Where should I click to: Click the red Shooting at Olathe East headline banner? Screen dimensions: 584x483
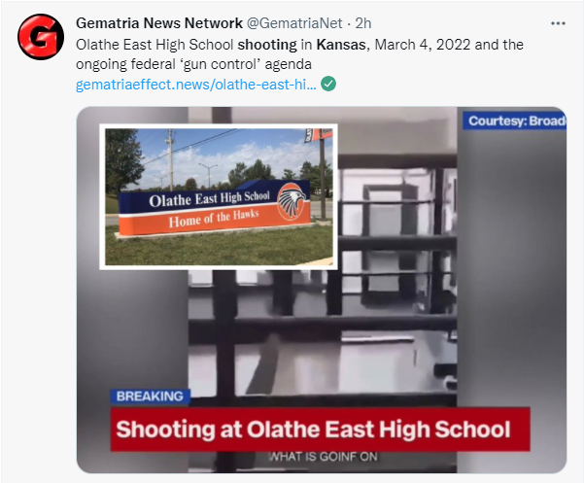point(320,430)
